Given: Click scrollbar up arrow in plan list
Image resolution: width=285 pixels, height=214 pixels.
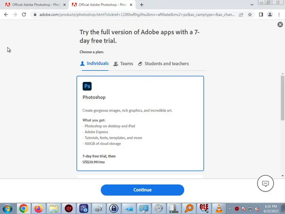Looking at the screenshot, I should coord(282,74).
